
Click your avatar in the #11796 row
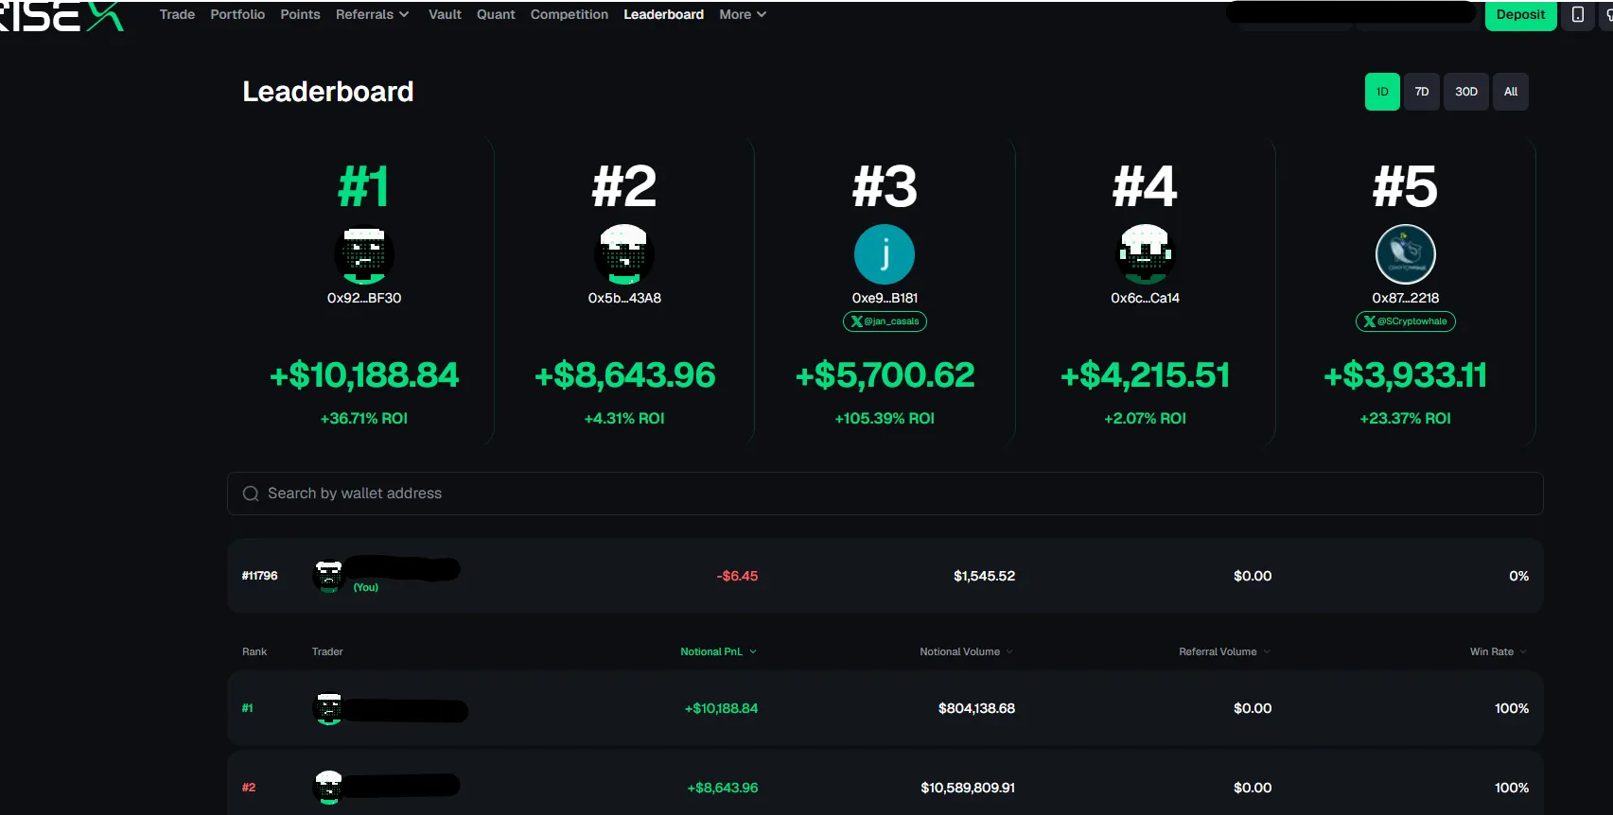click(328, 576)
